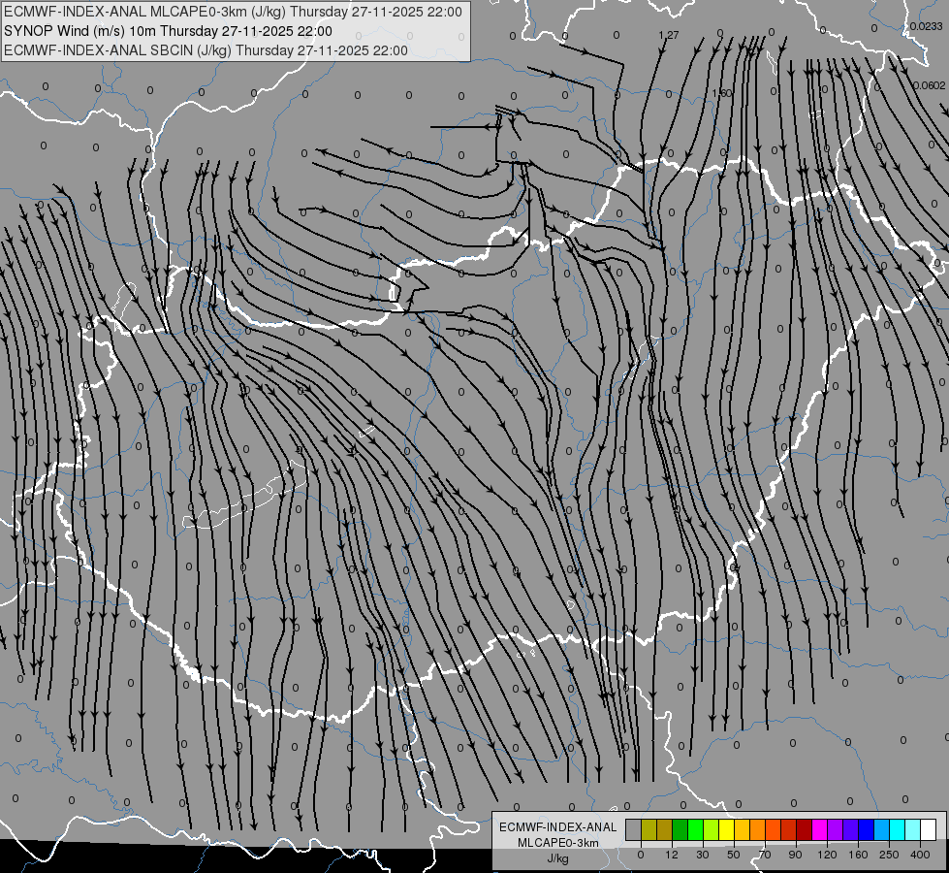This screenshot has width=949, height=873.
Task: Select the yellow-green legend swatch
Action: click(711, 829)
